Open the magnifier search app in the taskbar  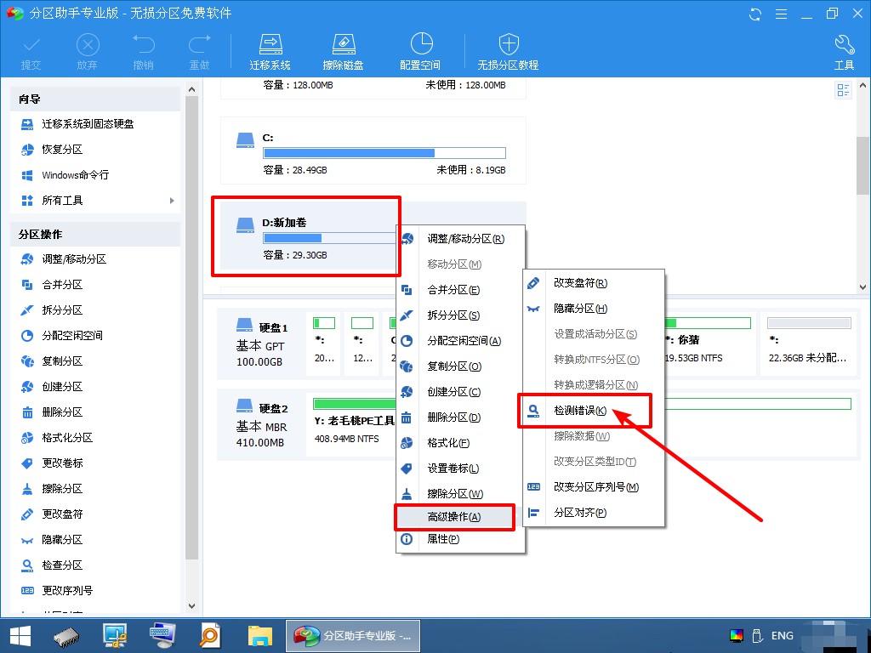pos(211,635)
